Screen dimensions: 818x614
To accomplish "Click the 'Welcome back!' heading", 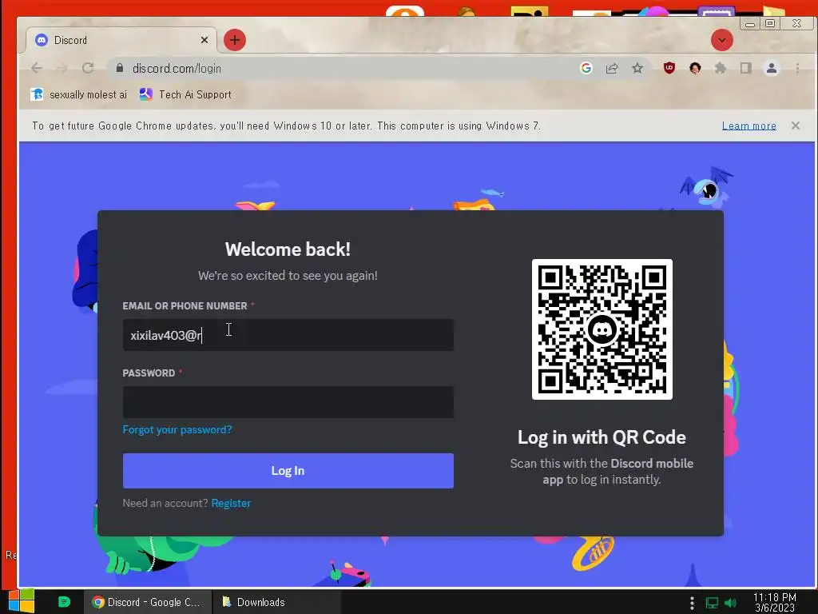I will (288, 249).
